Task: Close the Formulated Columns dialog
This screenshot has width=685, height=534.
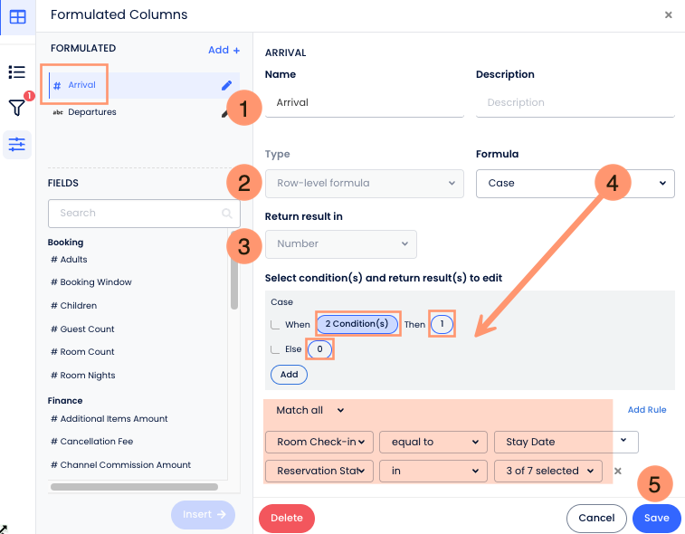Action: (668, 15)
